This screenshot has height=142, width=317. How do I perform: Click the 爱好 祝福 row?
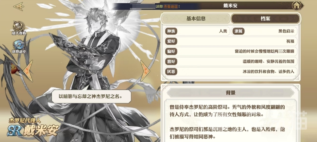click(x=231, y=42)
